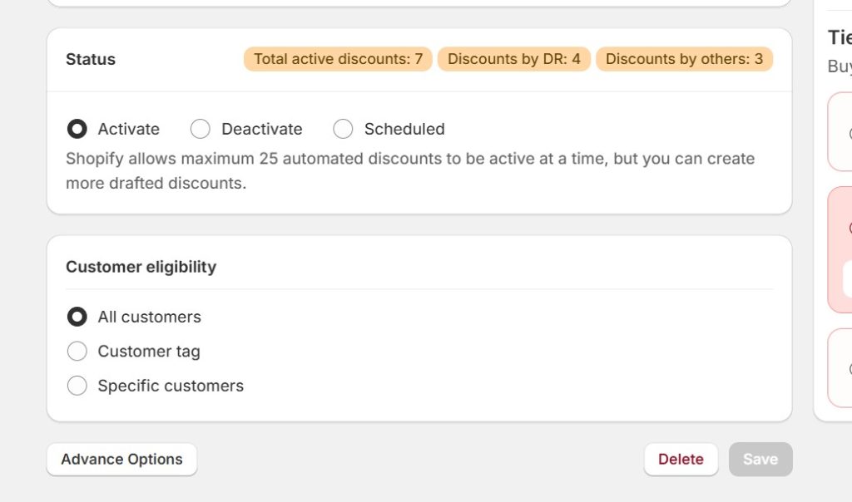Click the Delete button
Image resolution: width=852 pixels, height=502 pixels.
(681, 459)
